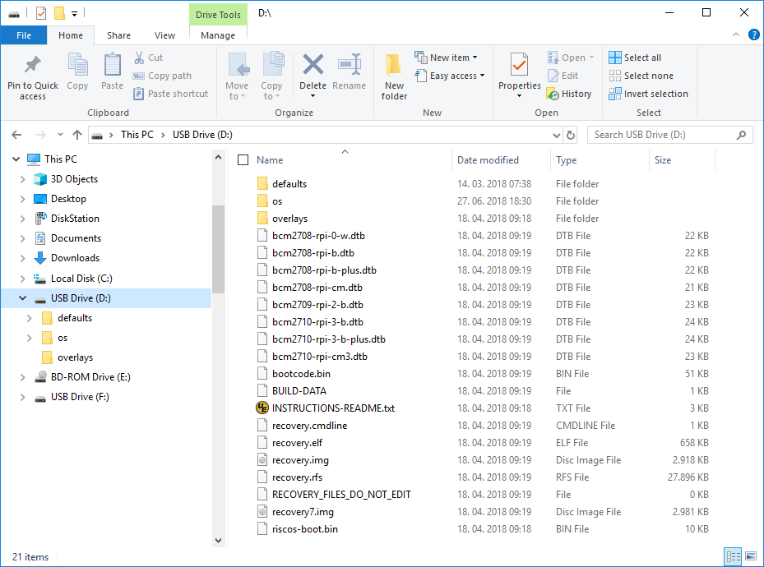Click Invert selection in the ribbon
The image size is (764, 567).
[x=648, y=94]
